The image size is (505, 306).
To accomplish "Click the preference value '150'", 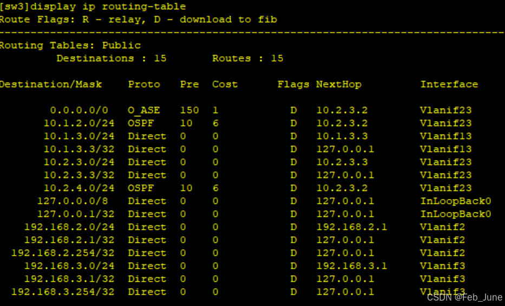I will tap(189, 110).
